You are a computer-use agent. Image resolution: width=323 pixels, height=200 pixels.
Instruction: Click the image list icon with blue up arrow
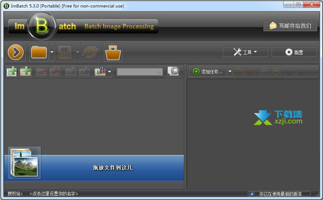[x=71, y=72]
